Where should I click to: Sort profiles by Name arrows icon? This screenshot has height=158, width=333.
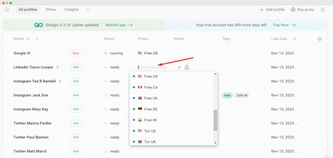tap(28, 39)
